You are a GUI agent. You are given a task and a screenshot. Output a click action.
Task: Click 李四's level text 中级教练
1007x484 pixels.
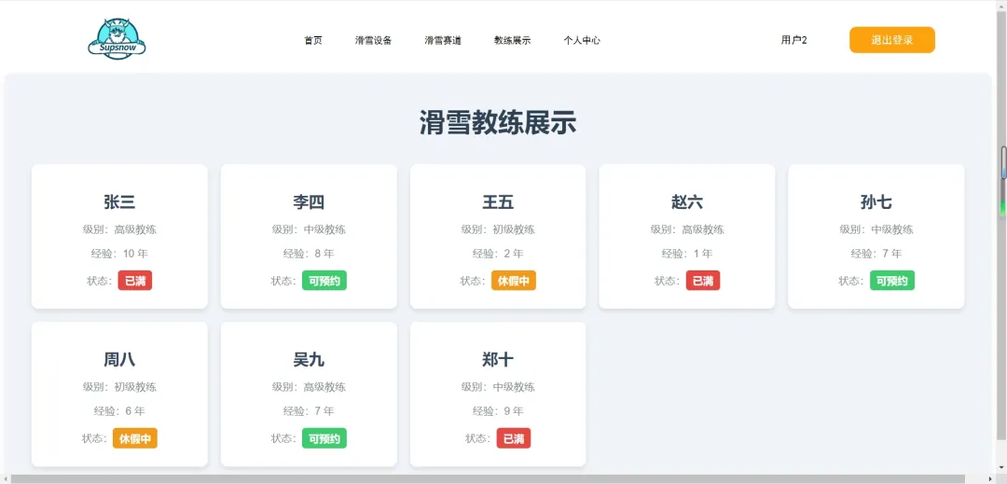pyautogui.click(x=325, y=229)
